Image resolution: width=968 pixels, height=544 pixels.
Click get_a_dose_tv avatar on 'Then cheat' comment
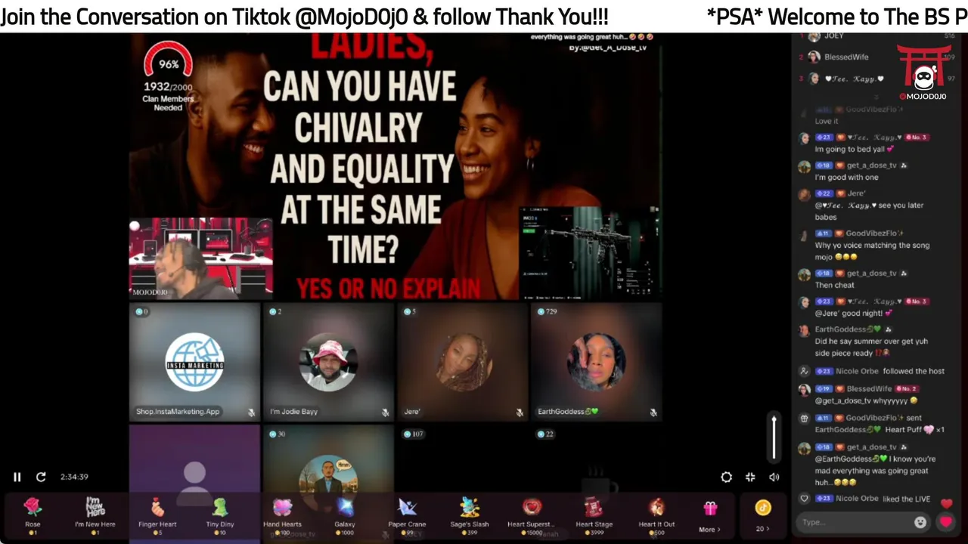tap(804, 275)
